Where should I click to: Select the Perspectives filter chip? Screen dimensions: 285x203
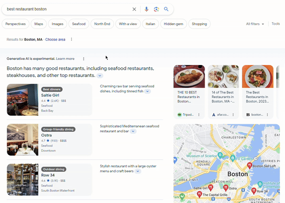coord(16,24)
